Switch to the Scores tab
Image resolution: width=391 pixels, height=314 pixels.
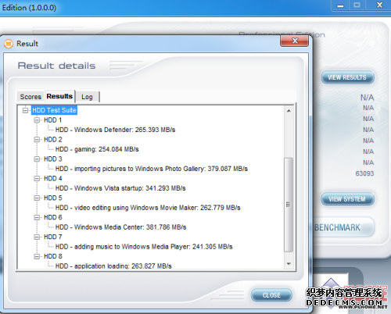click(x=30, y=97)
